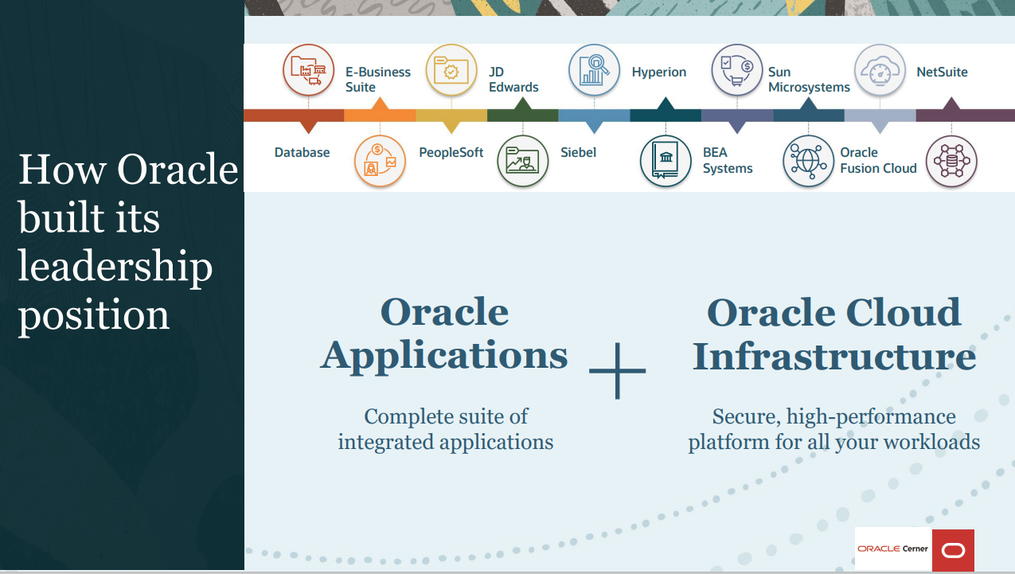Click the Sun Microsystems globe icon
Viewport: 1015px width, 574px height.
809,161
